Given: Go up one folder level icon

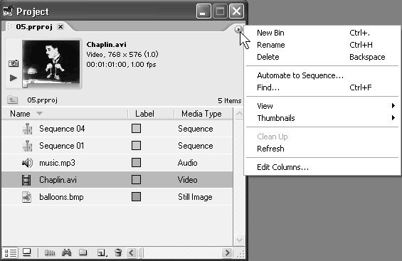Looking at the screenshot, I should click(x=12, y=100).
